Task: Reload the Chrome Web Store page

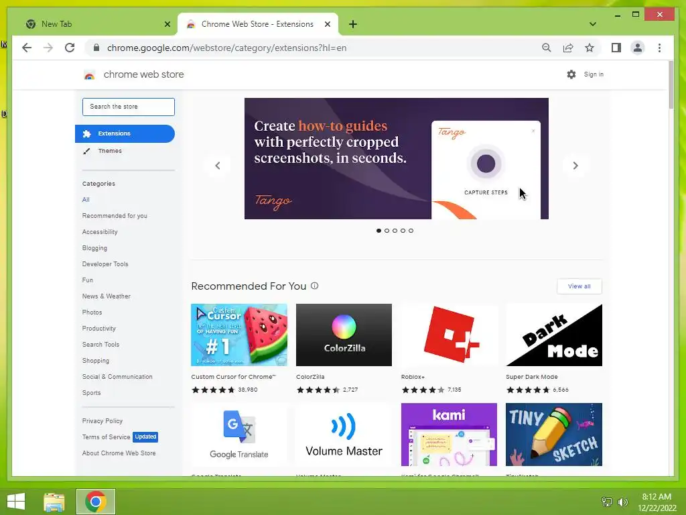Action: (x=70, y=48)
